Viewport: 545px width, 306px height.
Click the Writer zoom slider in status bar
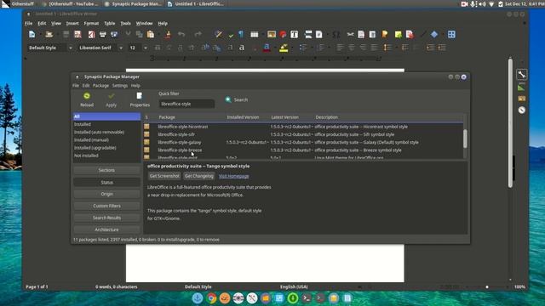[x=486, y=287]
